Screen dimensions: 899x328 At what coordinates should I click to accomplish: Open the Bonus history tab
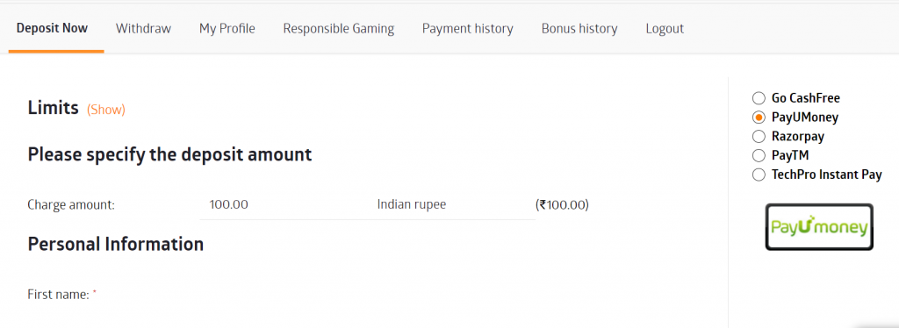coord(579,29)
